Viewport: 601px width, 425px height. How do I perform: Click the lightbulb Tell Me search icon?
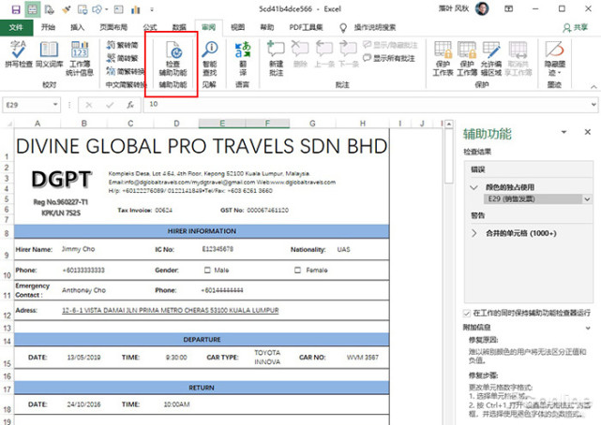(343, 27)
